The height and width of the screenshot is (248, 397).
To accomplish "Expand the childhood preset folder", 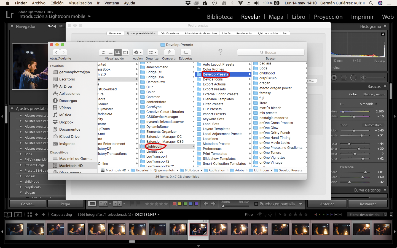I will tap(21, 182).
